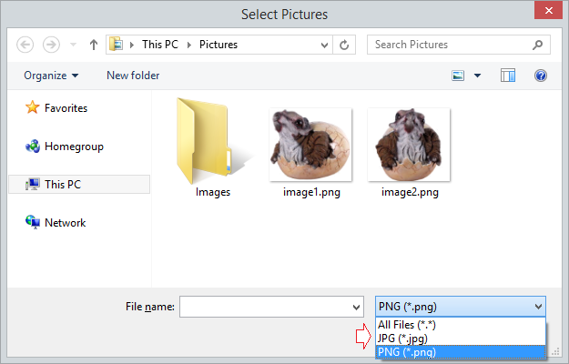This screenshot has width=569, height=364.
Task: Click the search magnifier icon
Action: tap(537, 45)
